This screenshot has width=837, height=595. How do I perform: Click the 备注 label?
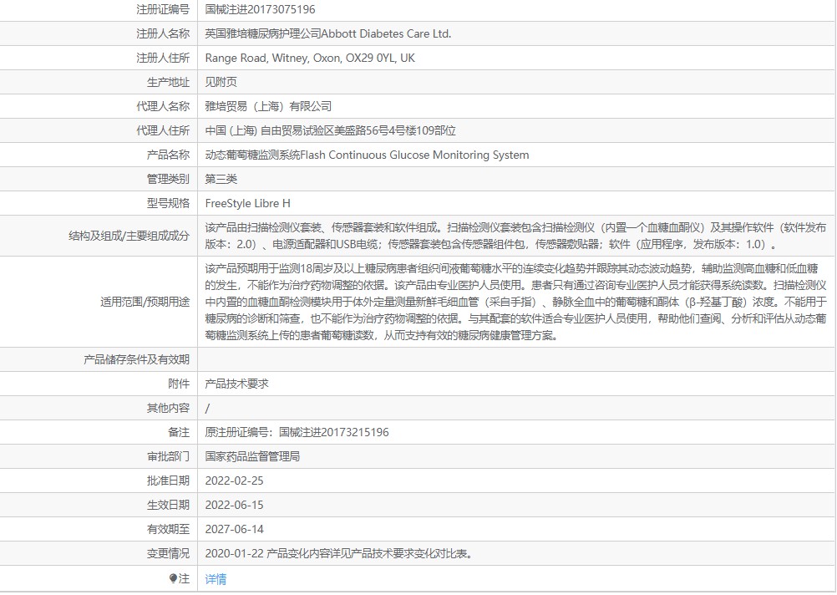coord(179,432)
